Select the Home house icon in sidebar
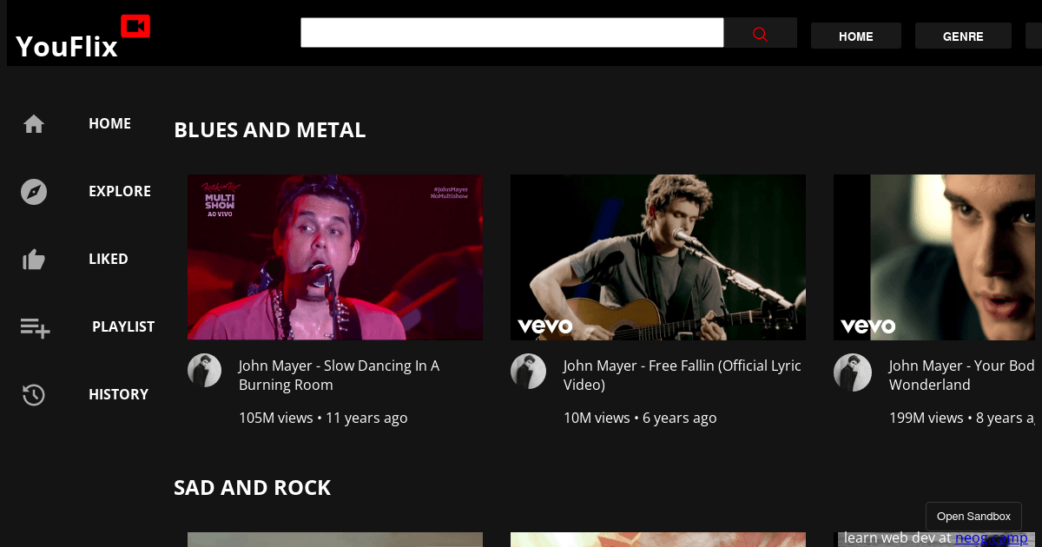1042x547 pixels. (x=34, y=124)
